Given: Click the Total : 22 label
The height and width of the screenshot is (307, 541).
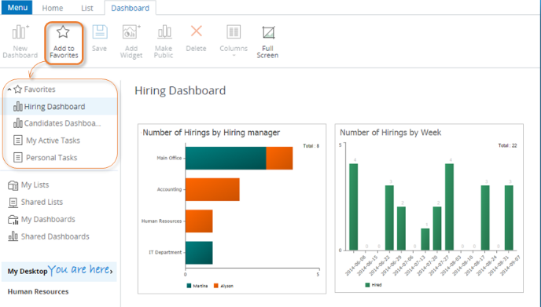Looking at the screenshot, I should coord(507,146).
